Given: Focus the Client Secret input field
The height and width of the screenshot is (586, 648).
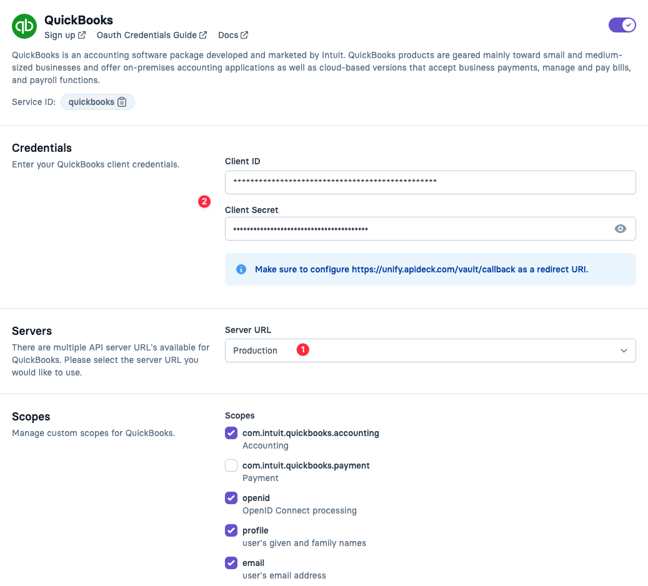Looking at the screenshot, I should 430,229.
